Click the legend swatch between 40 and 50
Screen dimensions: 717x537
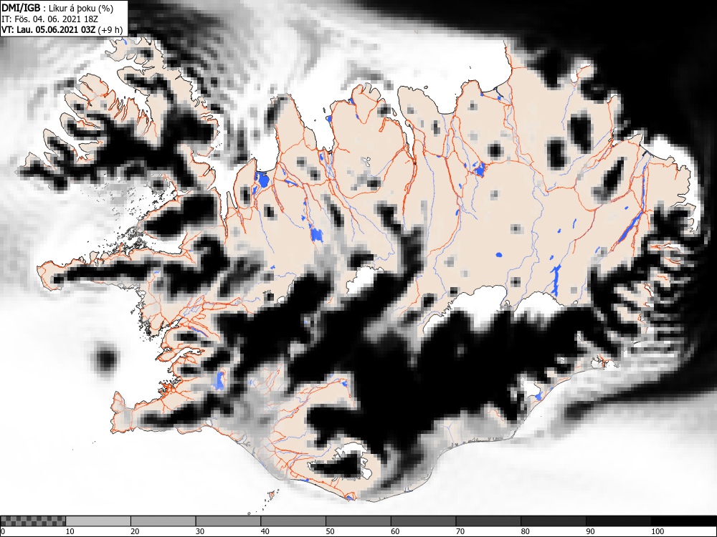293,521
